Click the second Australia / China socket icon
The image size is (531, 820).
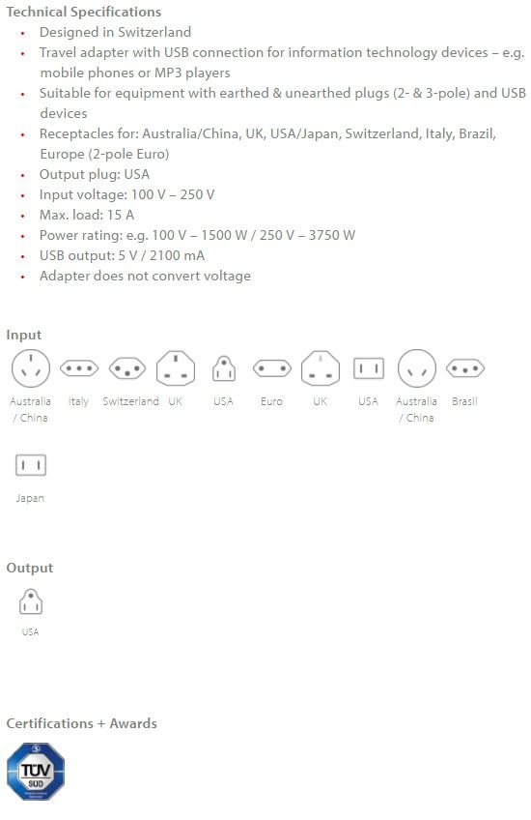pyautogui.click(x=417, y=368)
